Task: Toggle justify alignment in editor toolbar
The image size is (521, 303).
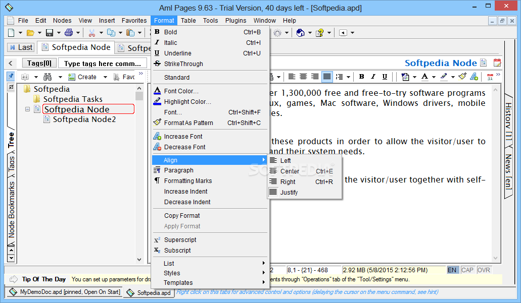Action: pyautogui.click(x=327, y=77)
